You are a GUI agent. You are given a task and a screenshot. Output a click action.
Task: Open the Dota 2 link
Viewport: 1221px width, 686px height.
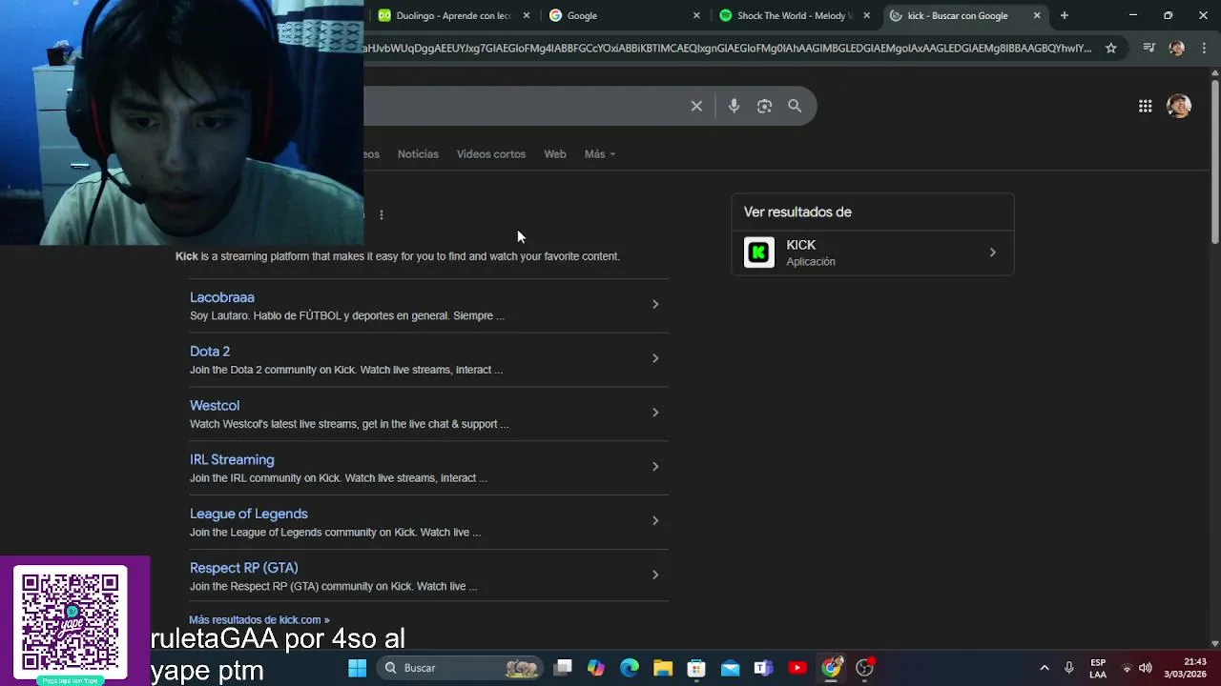pyautogui.click(x=210, y=352)
